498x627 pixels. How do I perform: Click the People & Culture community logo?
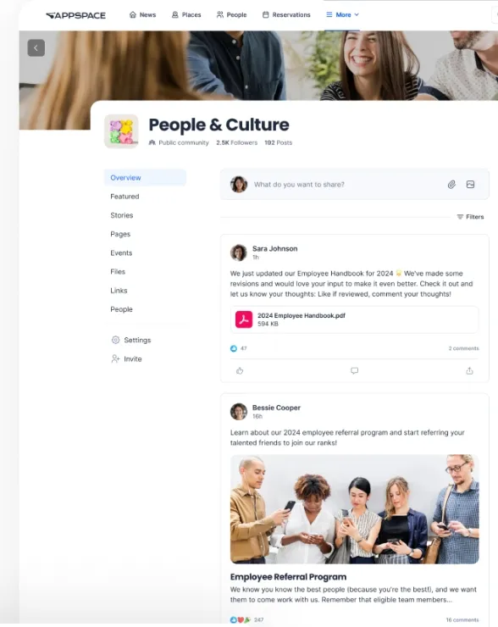[x=121, y=131]
